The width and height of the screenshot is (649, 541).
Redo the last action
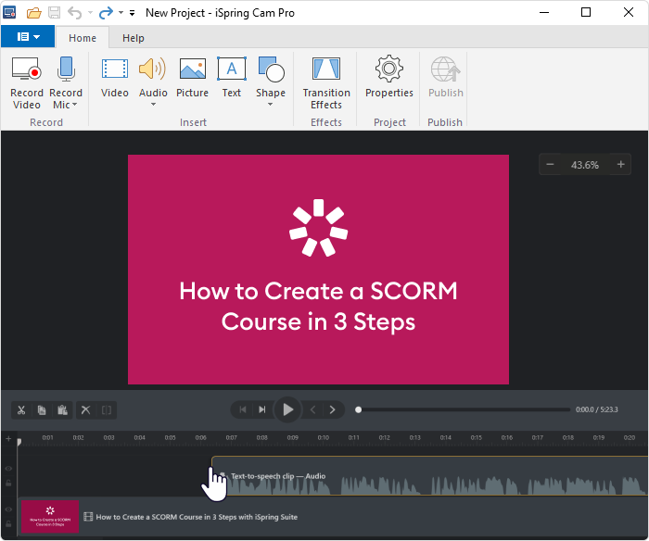coord(106,13)
